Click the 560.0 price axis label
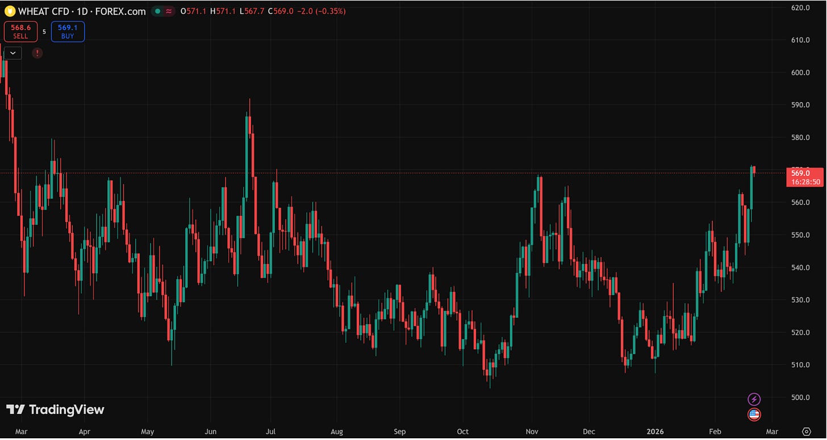Screen dimensions: 827x440 tap(800, 202)
